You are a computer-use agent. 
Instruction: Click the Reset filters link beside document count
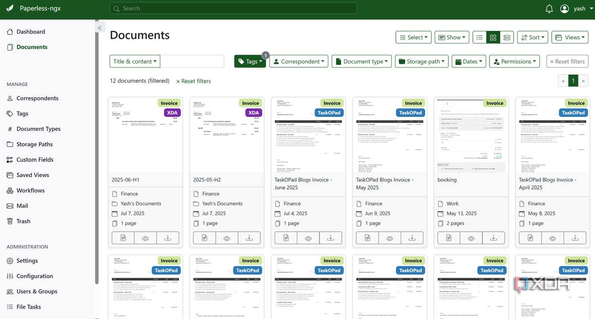coord(194,81)
